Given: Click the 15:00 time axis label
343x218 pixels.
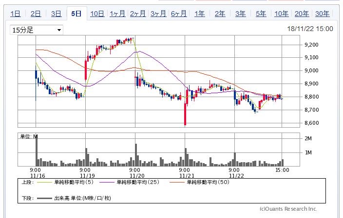Looking at the screenshot, I should pos(282,170).
